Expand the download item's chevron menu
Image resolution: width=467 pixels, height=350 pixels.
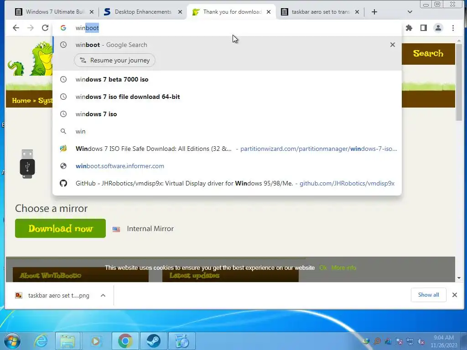click(x=103, y=295)
